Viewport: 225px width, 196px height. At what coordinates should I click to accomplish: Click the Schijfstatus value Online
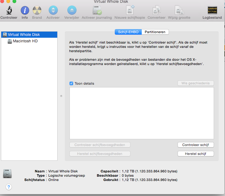pyautogui.click(x=53, y=180)
